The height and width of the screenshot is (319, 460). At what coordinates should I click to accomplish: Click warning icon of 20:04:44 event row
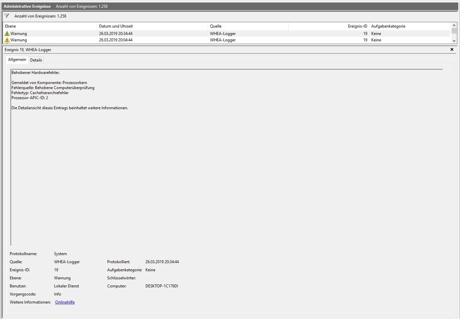pos(7,40)
